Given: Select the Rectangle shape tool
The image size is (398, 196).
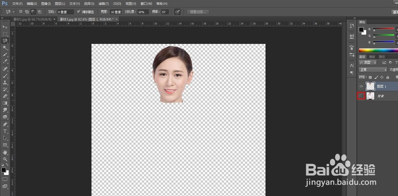Looking at the screenshot, I should click(x=5, y=145).
